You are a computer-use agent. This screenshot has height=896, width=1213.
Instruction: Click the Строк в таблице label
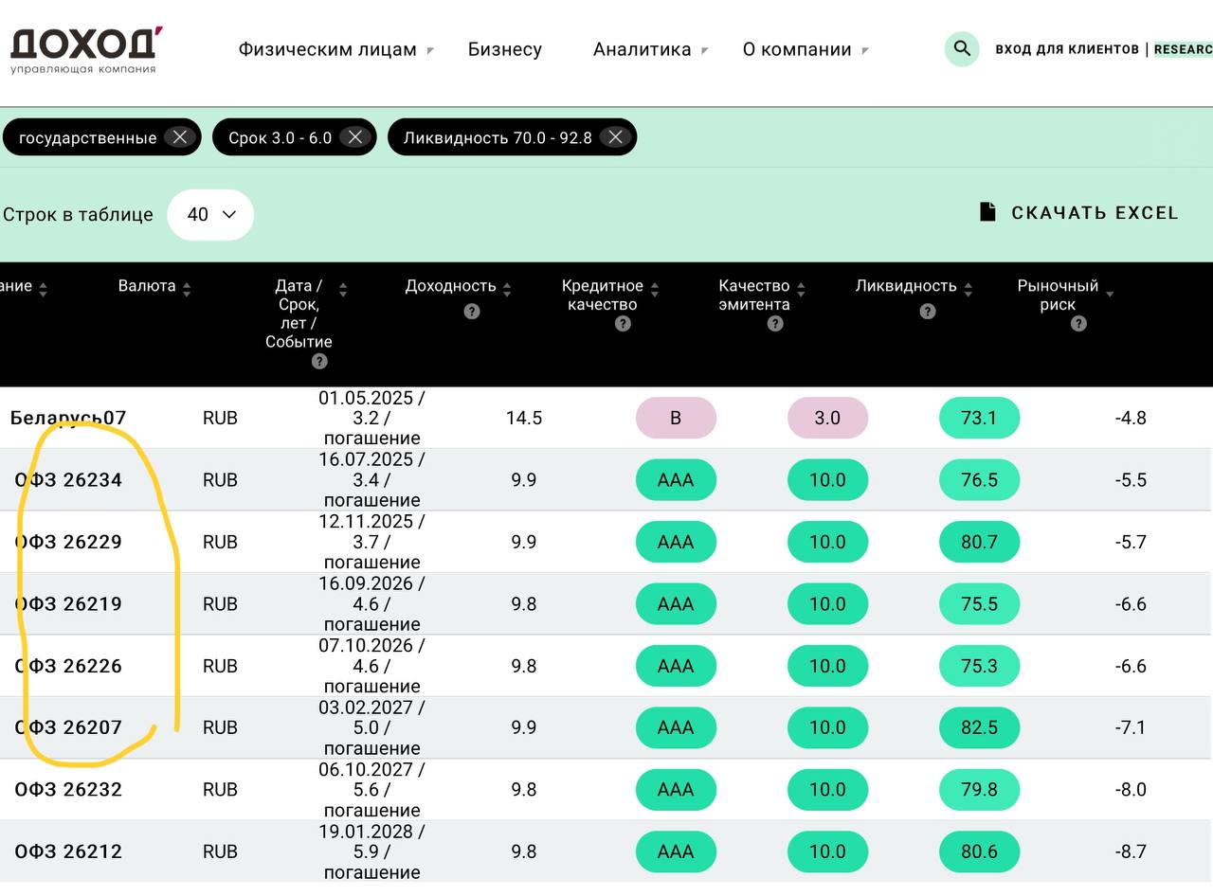pyautogui.click(x=78, y=214)
